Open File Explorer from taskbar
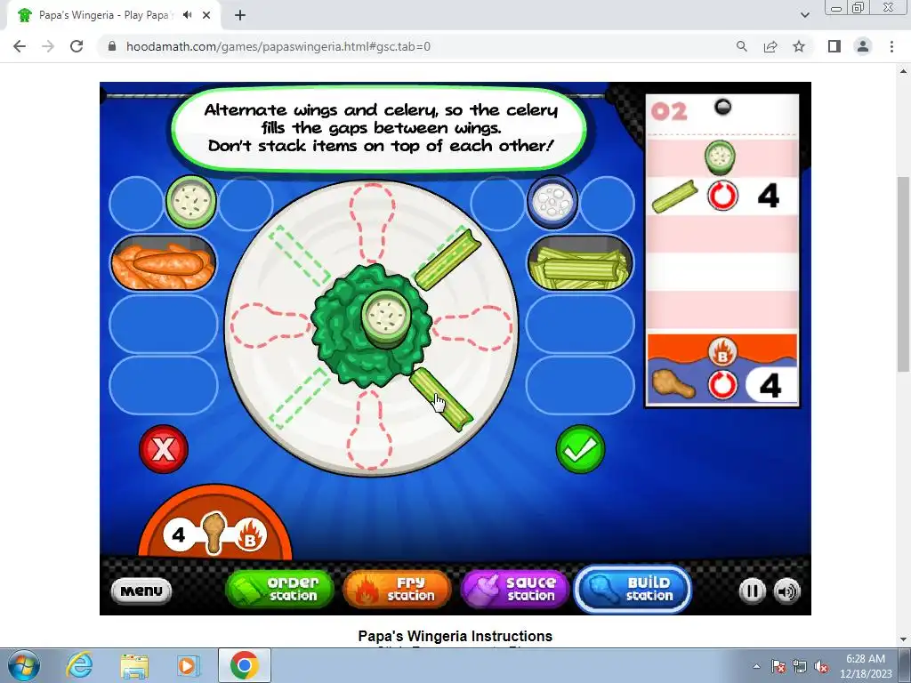Screen dimensions: 911x683 pos(134,665)
